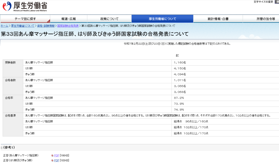
Task: Expand the テーマ別に探す menu
Action: (x=25, y=19)
